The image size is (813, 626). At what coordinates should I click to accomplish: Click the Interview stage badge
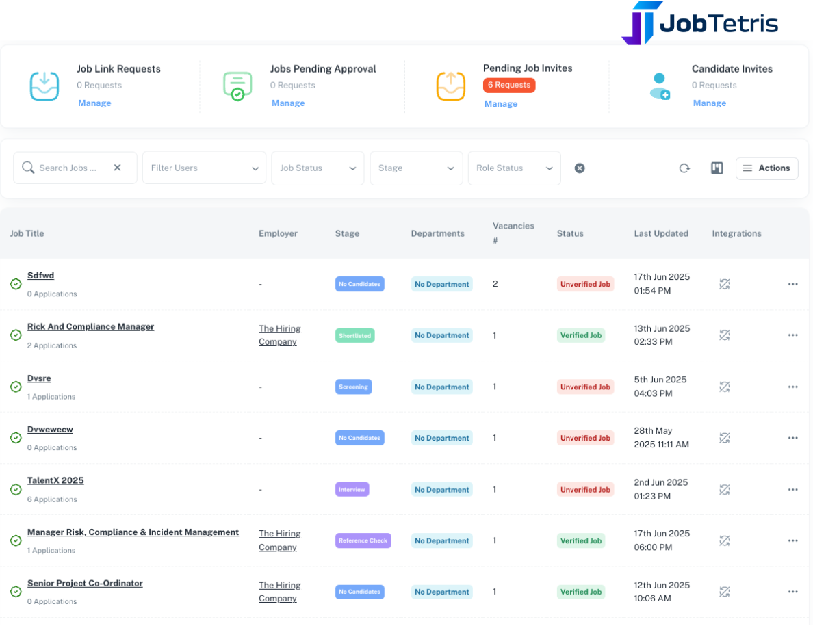pos(352,489)
